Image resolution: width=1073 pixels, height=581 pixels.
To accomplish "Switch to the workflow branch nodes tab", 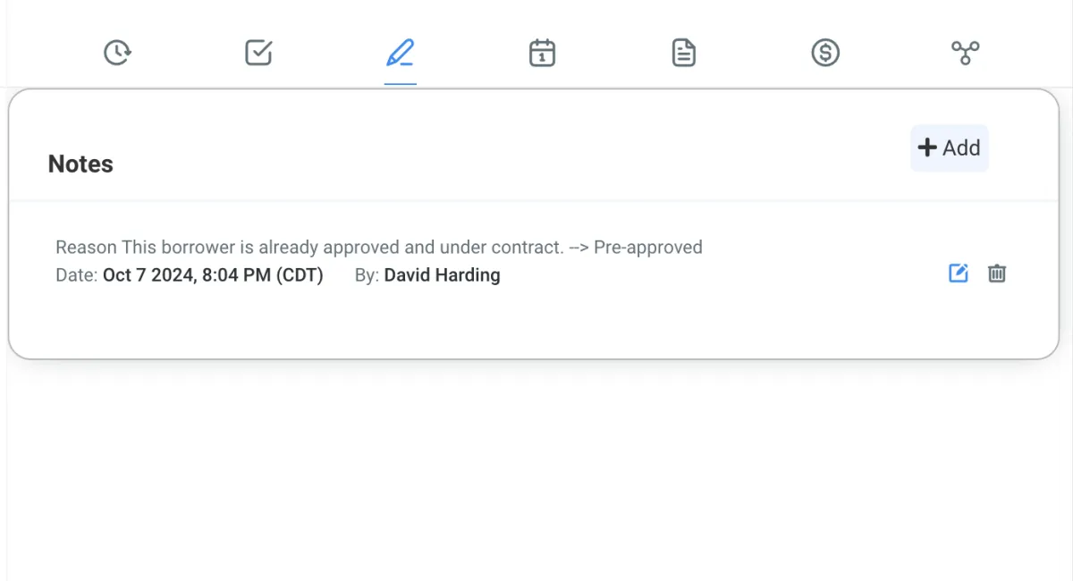I will (x=966, y=53).
